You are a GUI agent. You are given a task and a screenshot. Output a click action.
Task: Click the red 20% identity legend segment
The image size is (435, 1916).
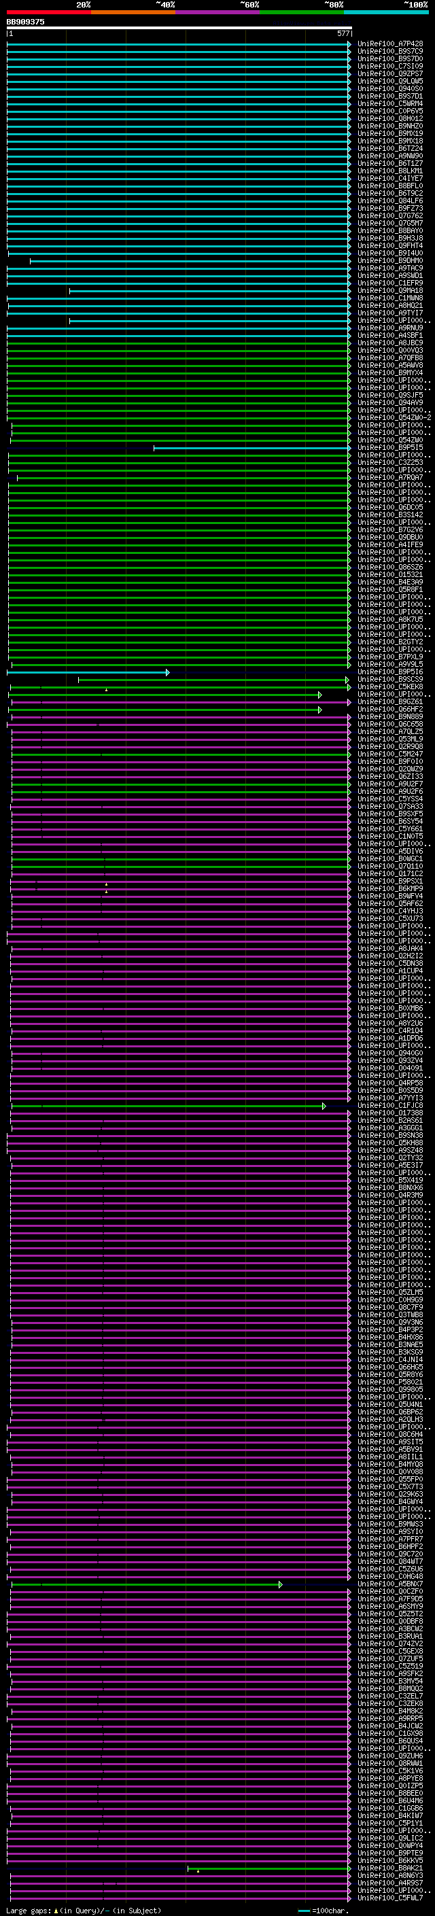tap(48, 12)
